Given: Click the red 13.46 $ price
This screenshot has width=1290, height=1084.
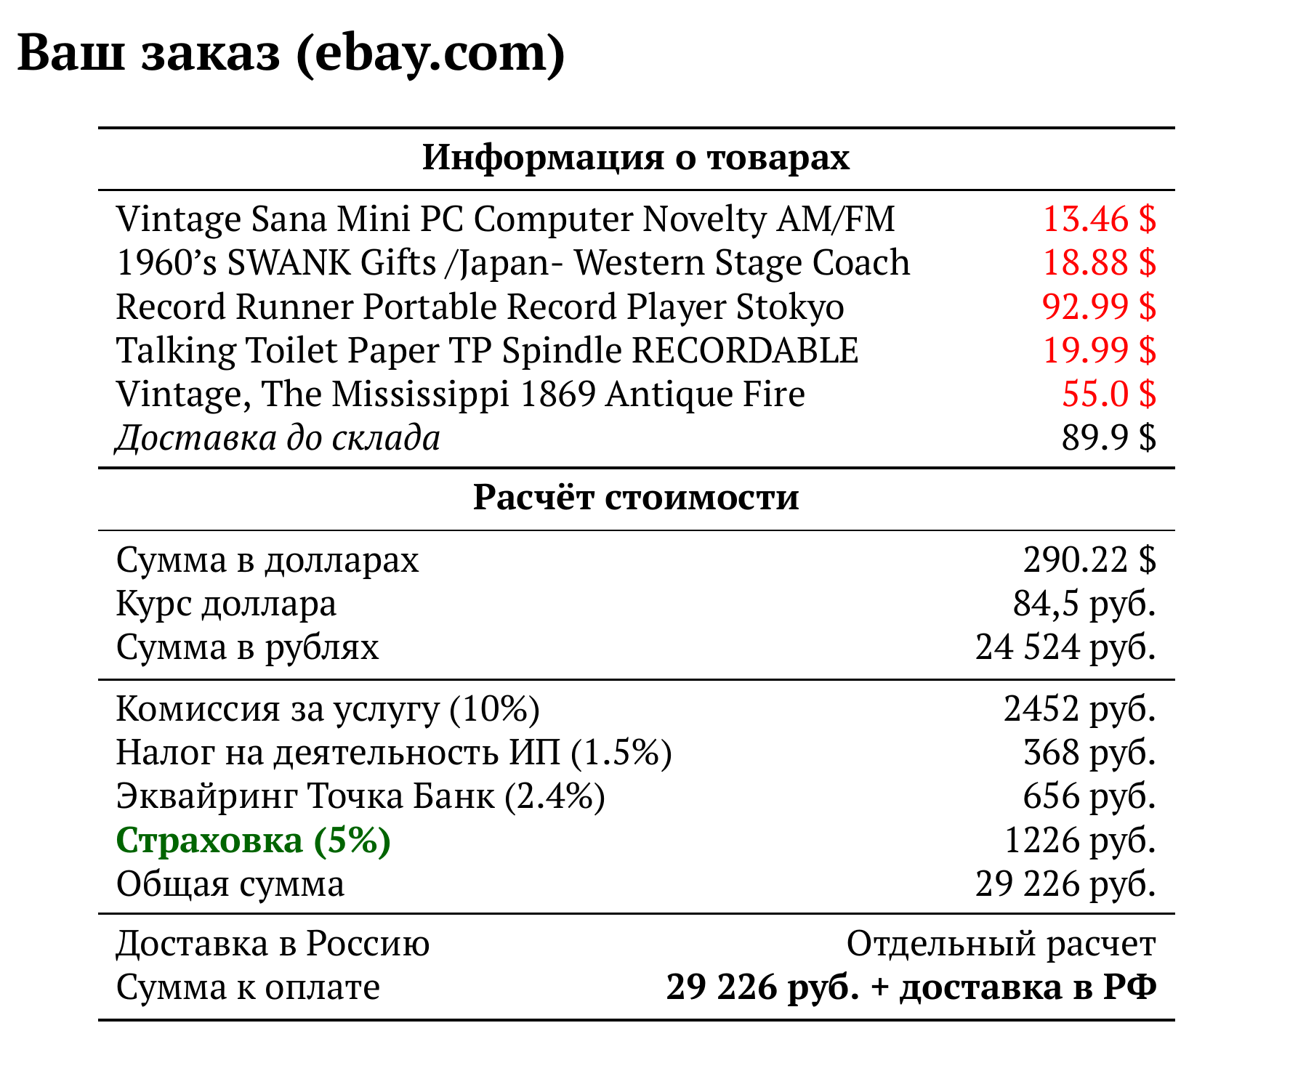Looking at the screenshot, I should [x=1100, y=219].
